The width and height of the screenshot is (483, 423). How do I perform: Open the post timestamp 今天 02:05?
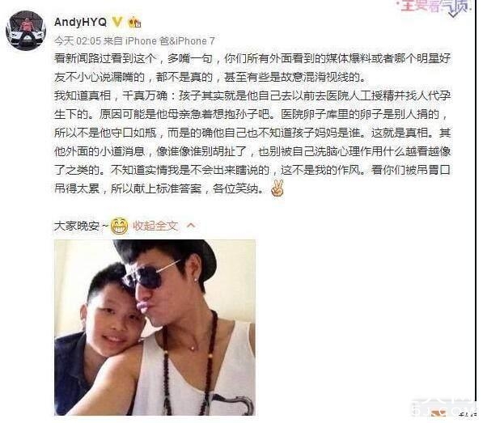click(78, 41)
